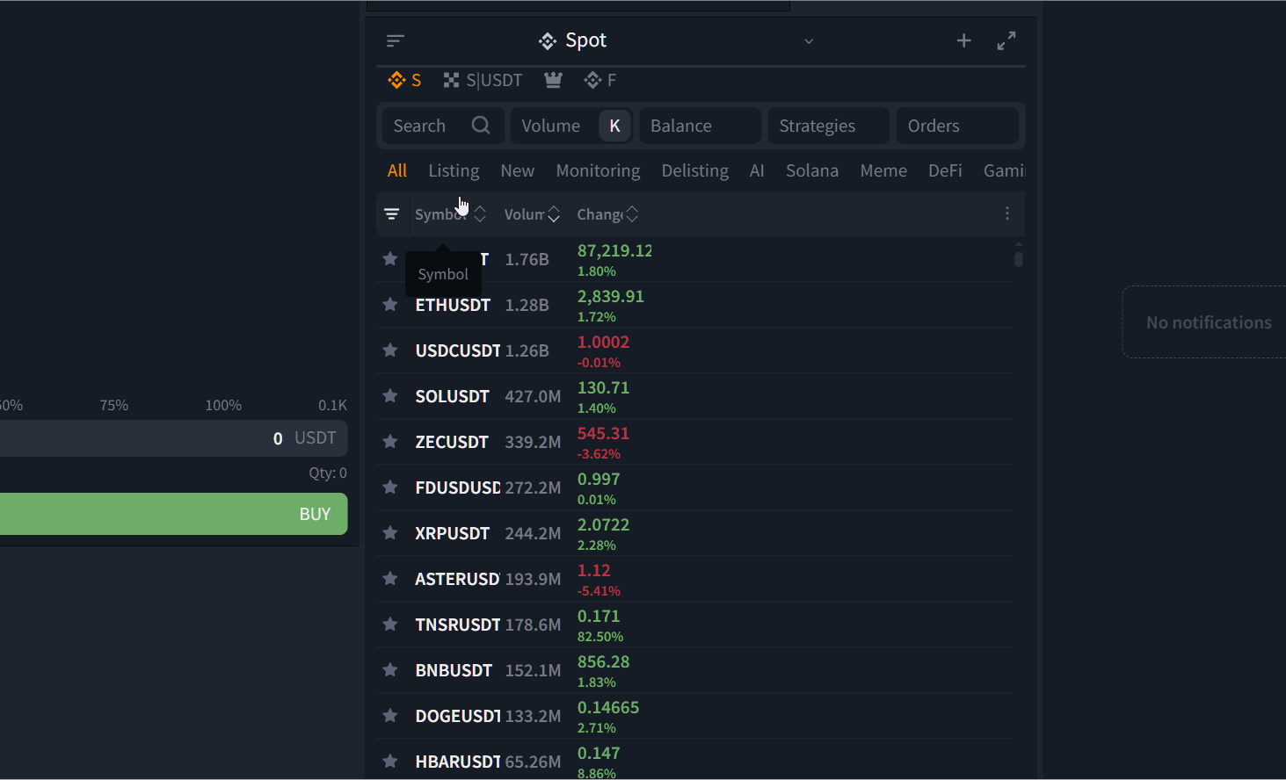Image resolution: width=1286 pixels, height=780 pixels.
Task: Star FDUSDUSDT as favorite
Action: pos(390,487)
